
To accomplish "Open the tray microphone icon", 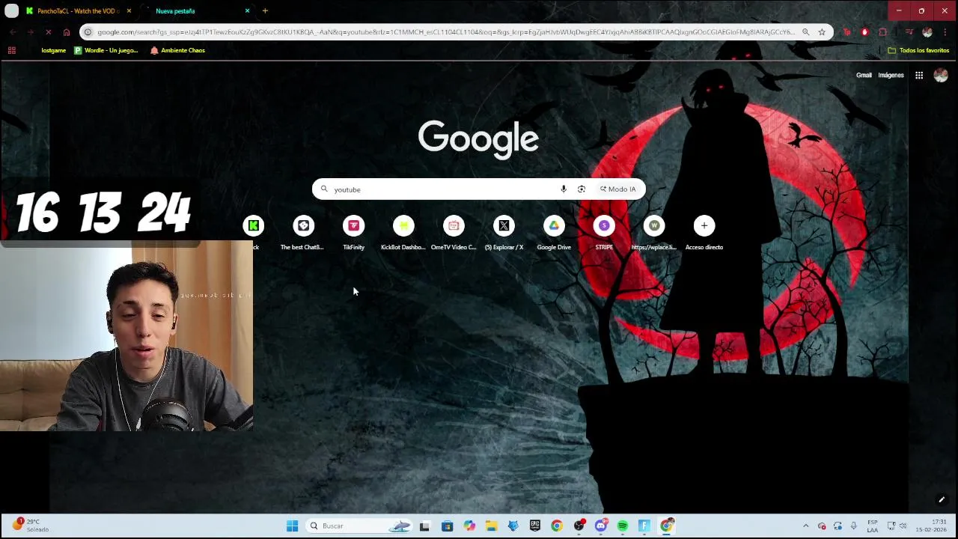I will 853,526.
